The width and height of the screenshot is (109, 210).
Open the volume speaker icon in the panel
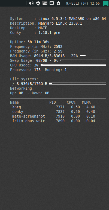31,3
